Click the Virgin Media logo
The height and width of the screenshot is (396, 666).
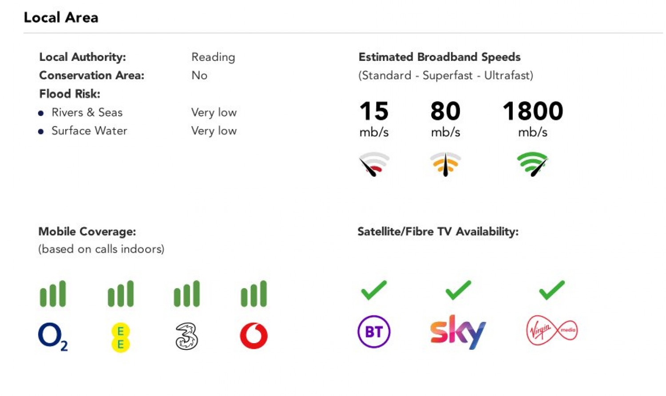point(551,330)
